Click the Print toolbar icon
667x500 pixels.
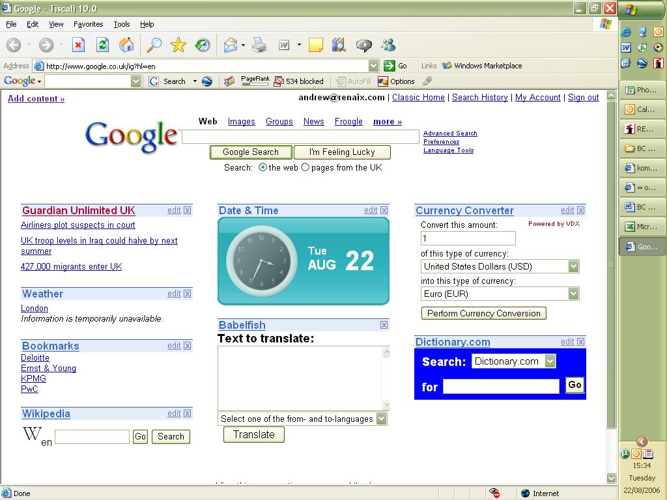(x=259, y=45)
